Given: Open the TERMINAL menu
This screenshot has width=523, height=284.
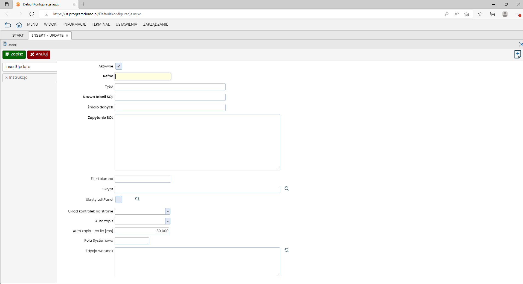Looking at the screenshot, I should [101, 25].
